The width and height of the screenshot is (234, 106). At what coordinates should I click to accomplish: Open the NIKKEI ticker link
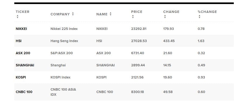21,29
